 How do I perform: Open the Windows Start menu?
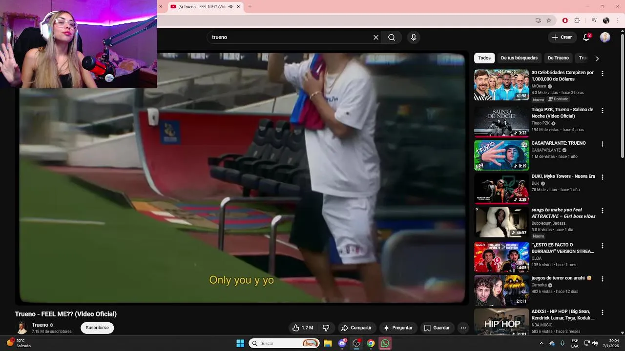240,343
